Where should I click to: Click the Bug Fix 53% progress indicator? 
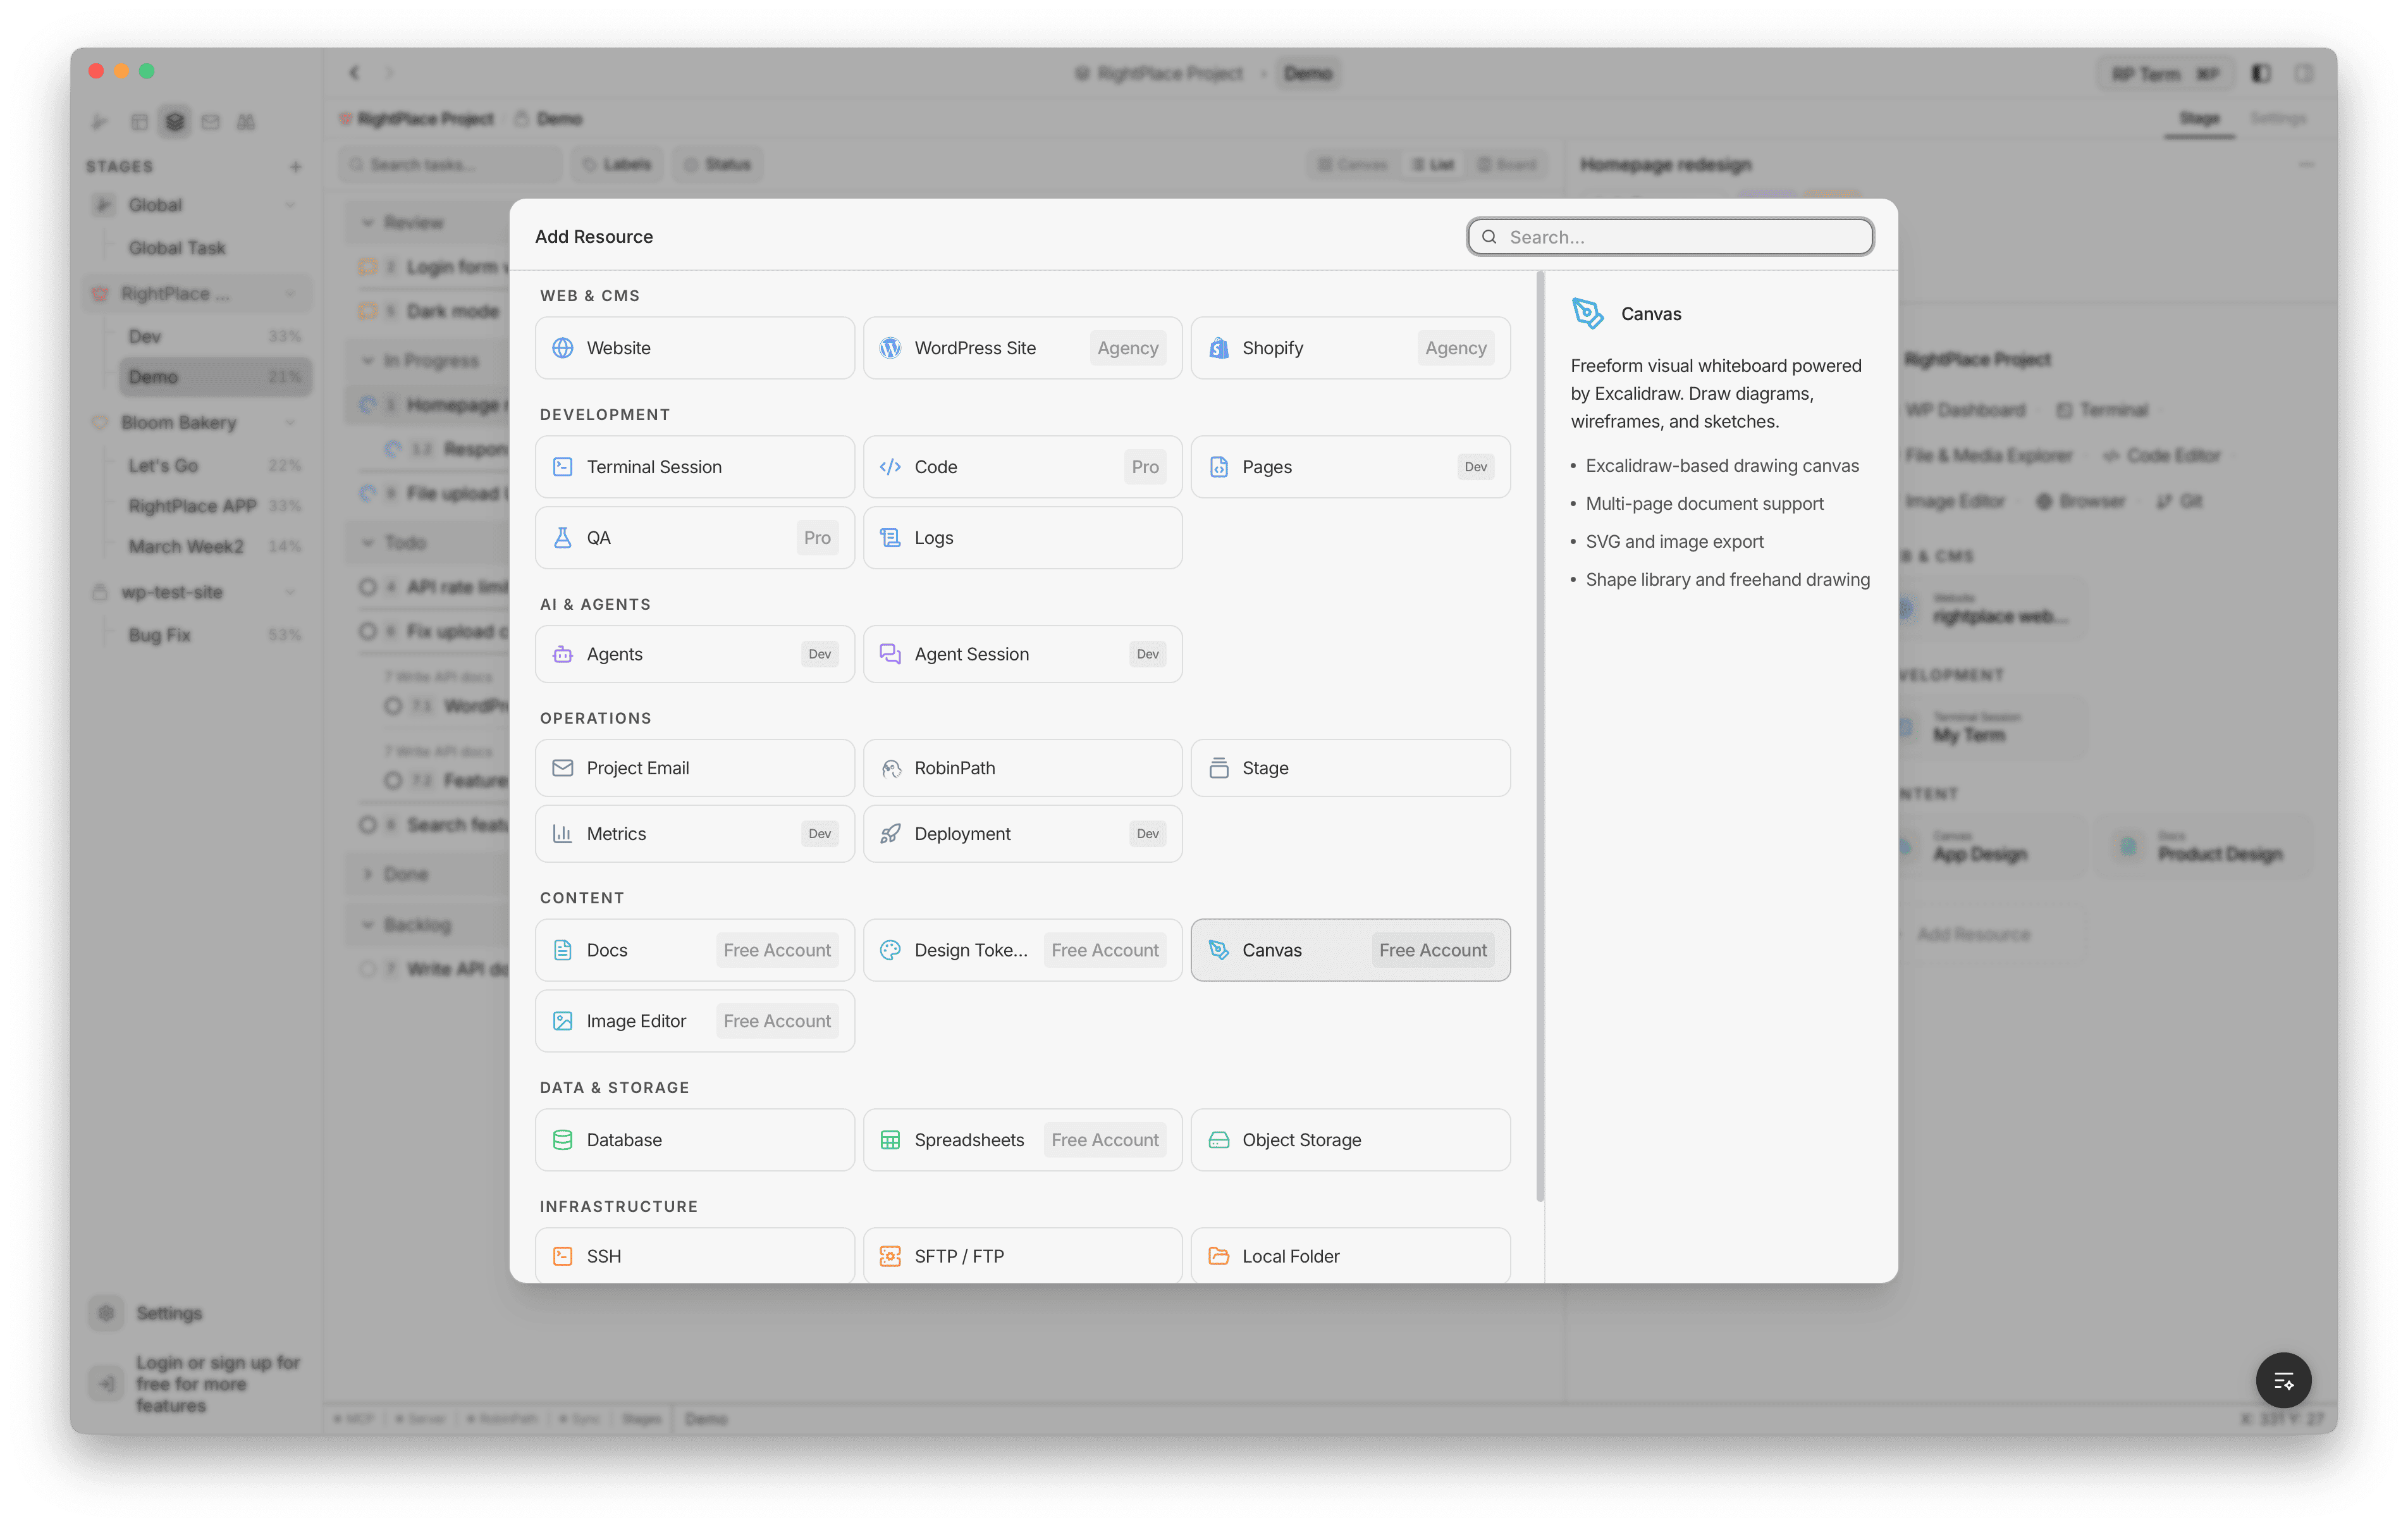click(x=285, y=633)
